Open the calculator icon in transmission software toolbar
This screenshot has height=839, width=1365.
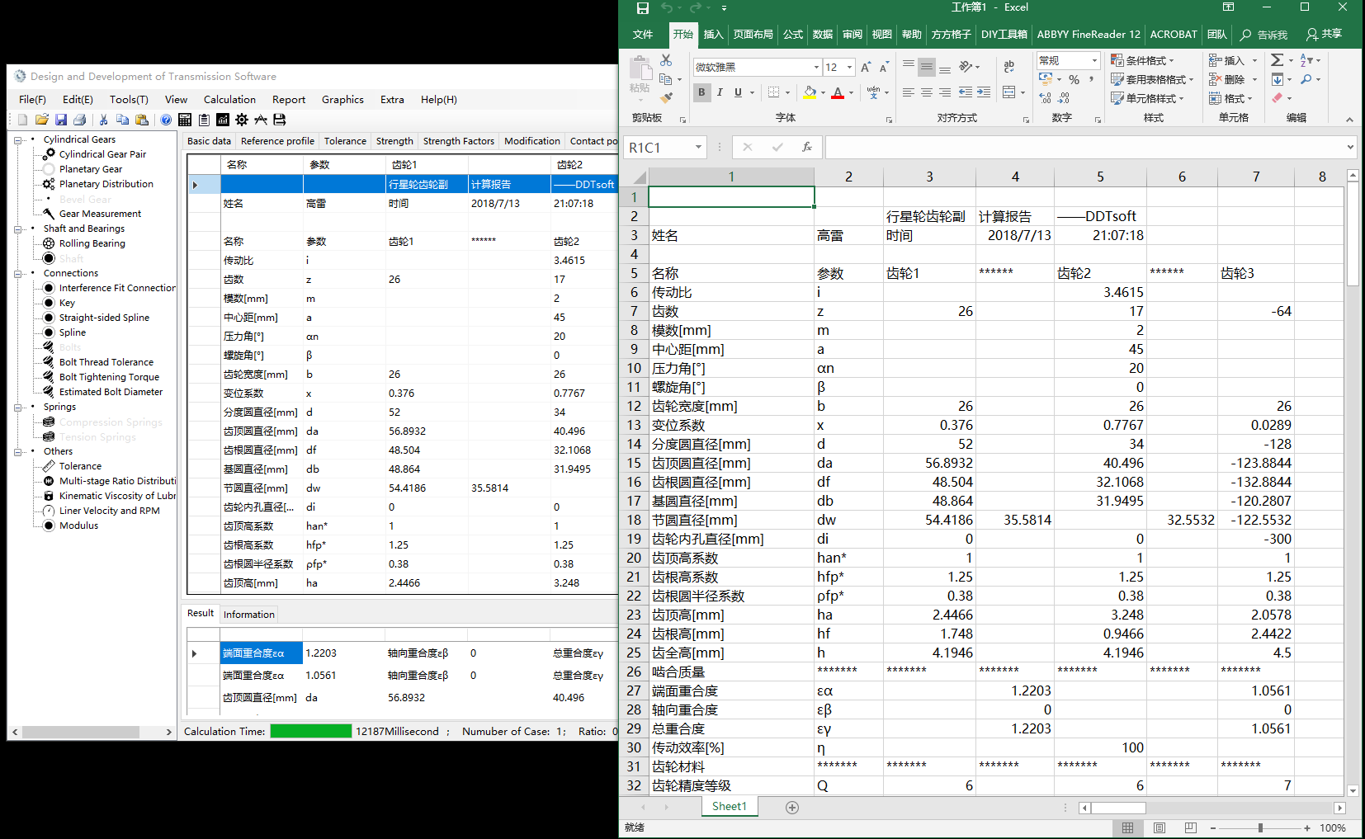tap(185, 120)
